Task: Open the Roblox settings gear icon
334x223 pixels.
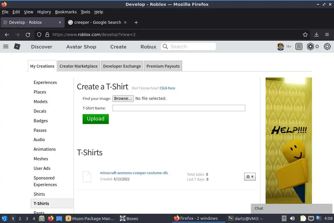Action: point(327,46)
